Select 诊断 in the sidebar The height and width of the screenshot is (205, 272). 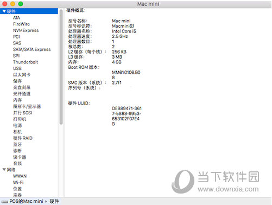pyautogui.click(x=17, y=151)
